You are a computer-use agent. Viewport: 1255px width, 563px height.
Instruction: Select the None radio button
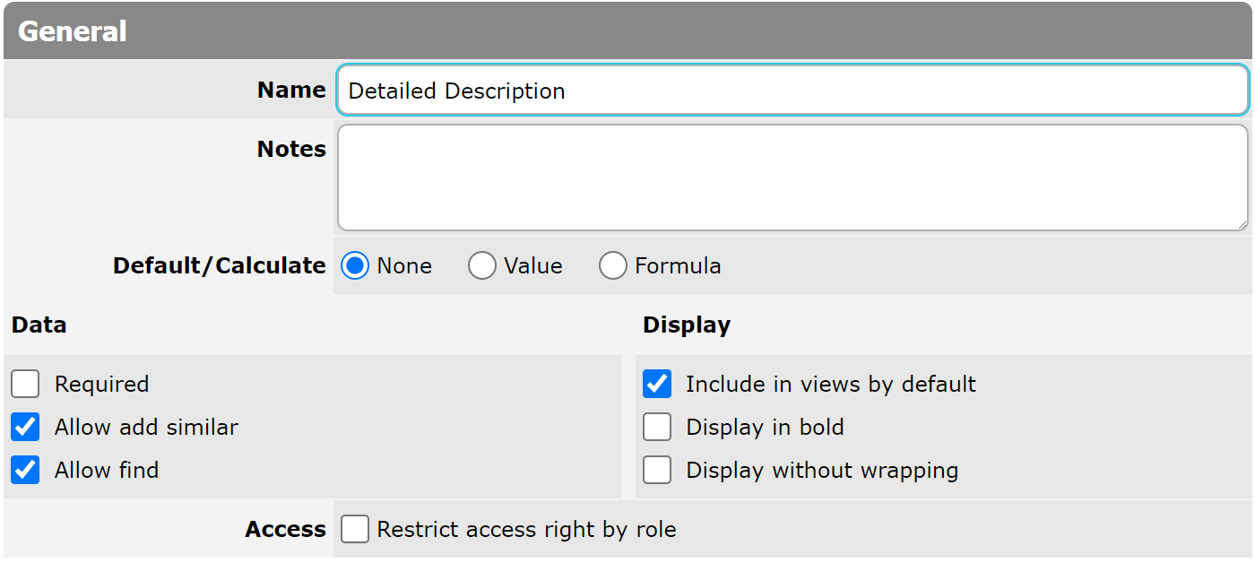coord(356,266)
